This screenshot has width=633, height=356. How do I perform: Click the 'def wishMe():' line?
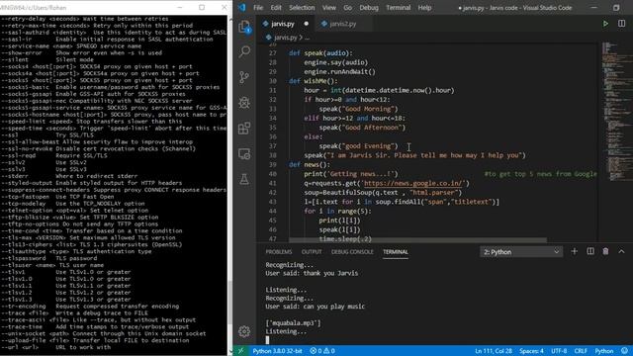(x=314, y=81)
